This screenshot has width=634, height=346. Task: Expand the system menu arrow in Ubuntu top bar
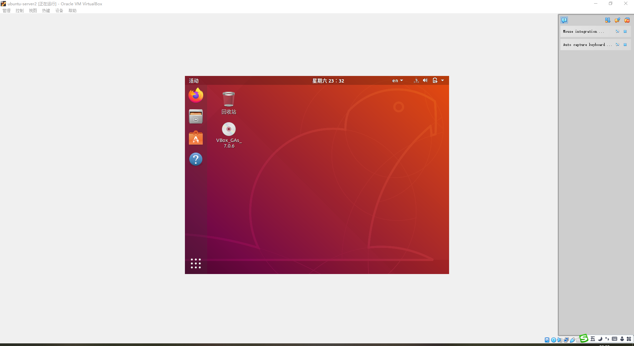point(442,81)
